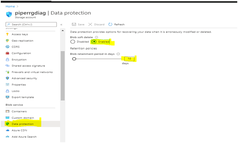Click the Advanced security shield icon
Screen dimensions: 238x143
(7, 78)
